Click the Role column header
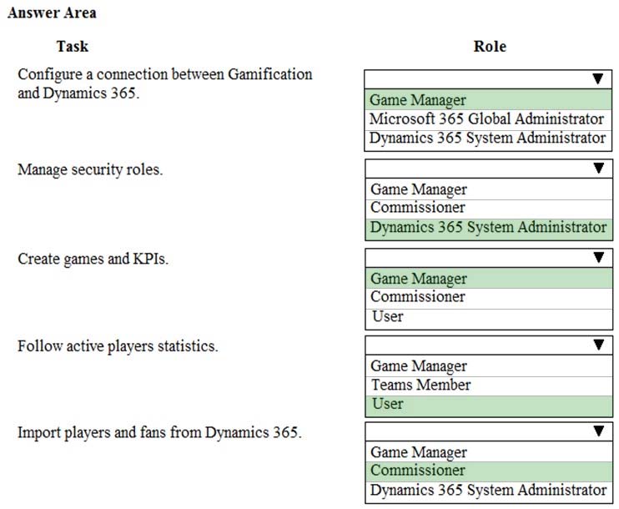This screenshot has height=509, width=619. 490,46
